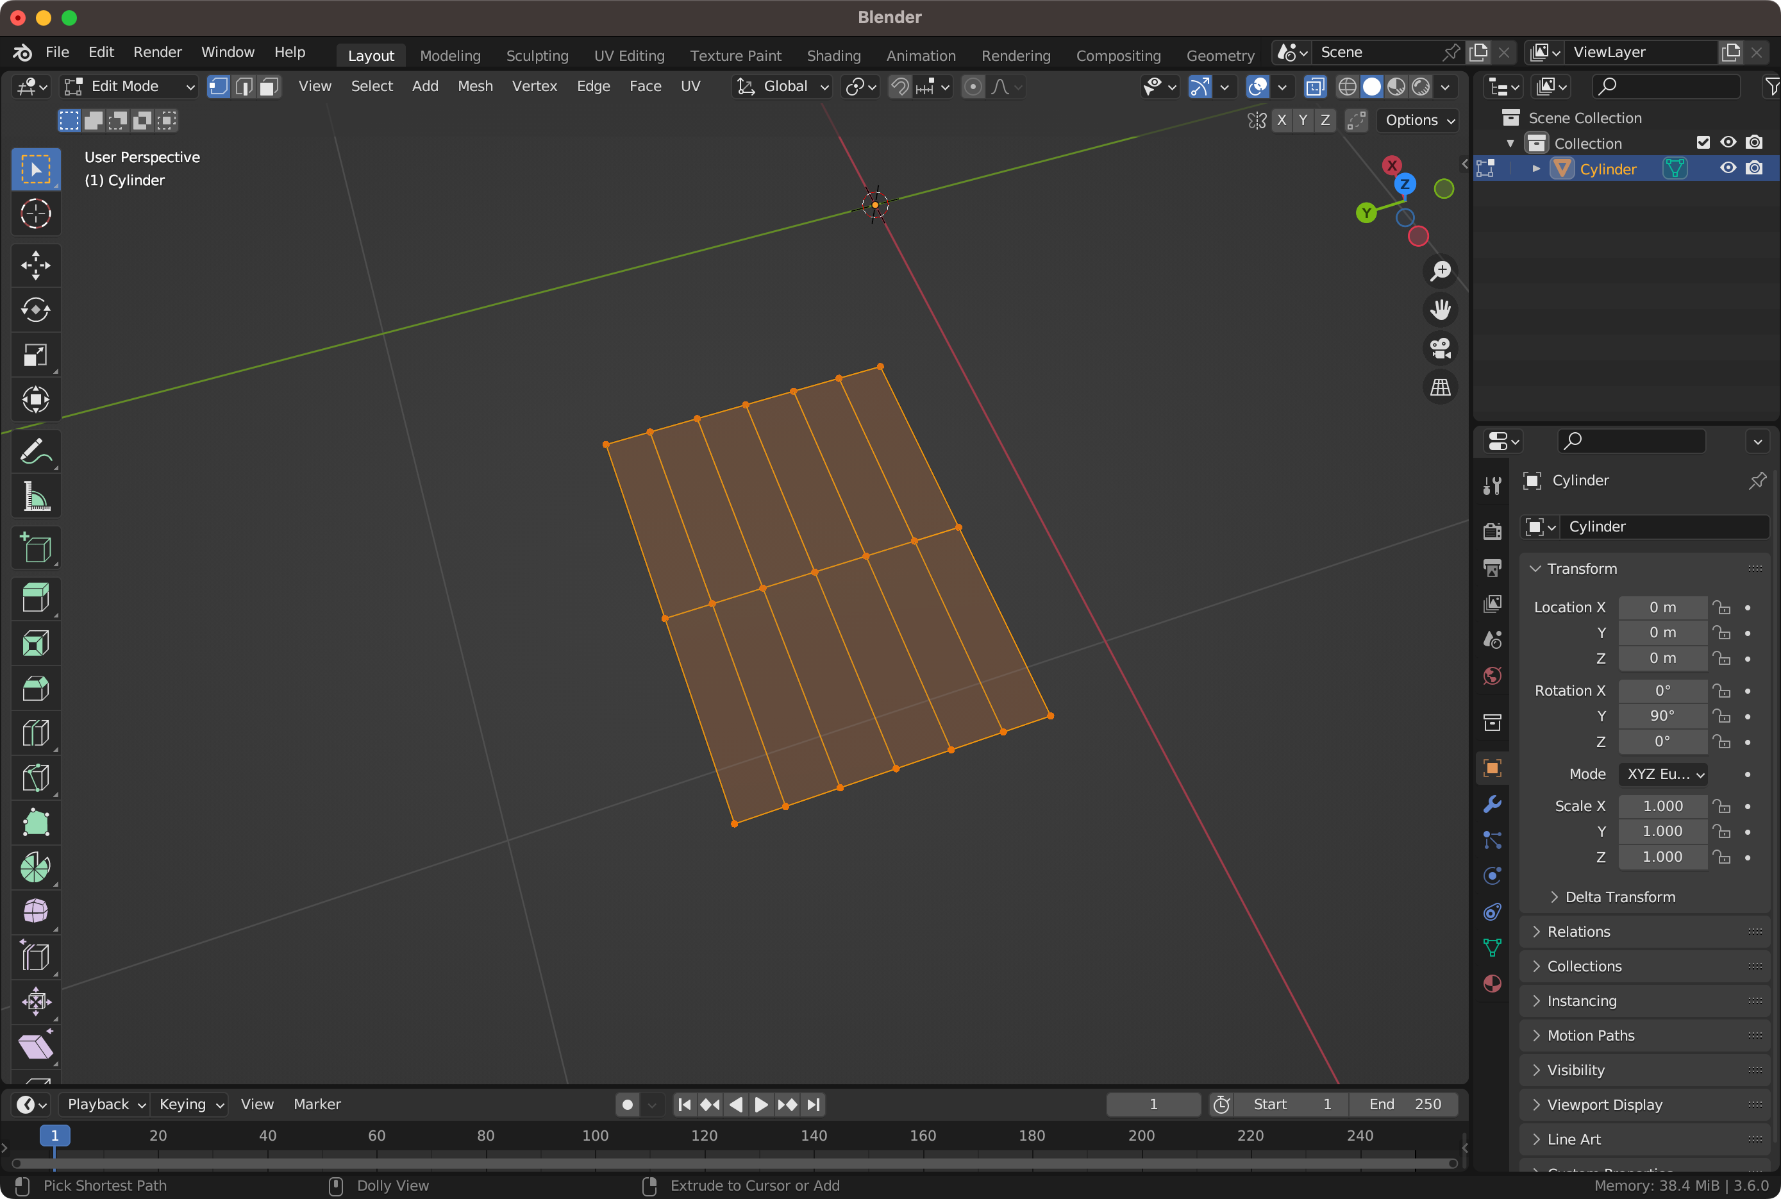Select the Extrude Region tool

coord(36,599)
